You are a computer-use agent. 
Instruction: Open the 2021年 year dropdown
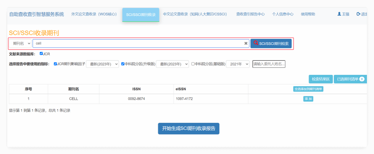238,64
